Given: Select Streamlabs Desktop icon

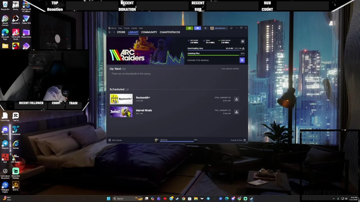Looking at the screenshot, I should click(15, 173).
